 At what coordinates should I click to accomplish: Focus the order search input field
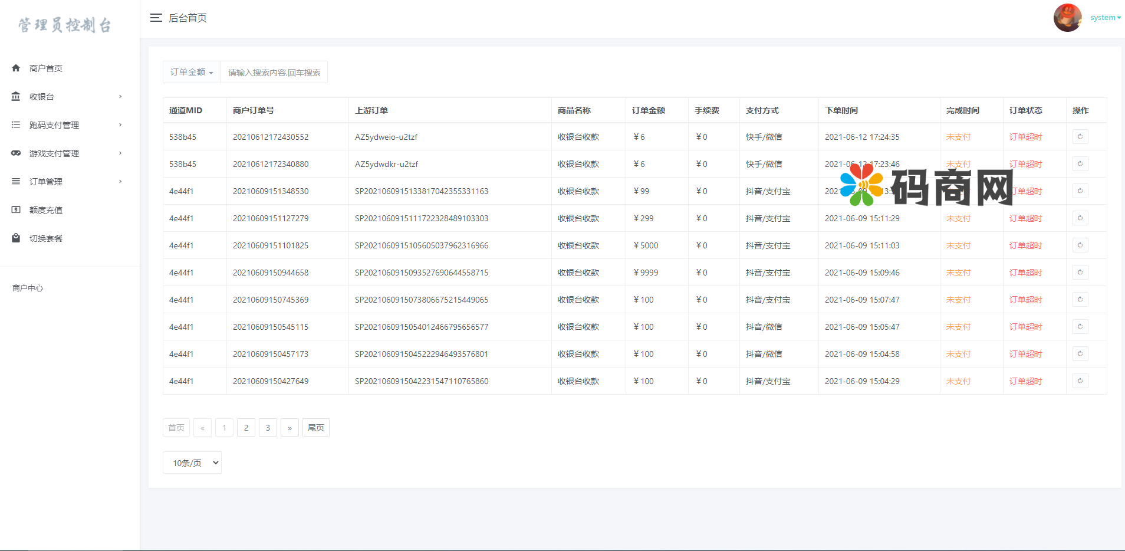[274, 73]
